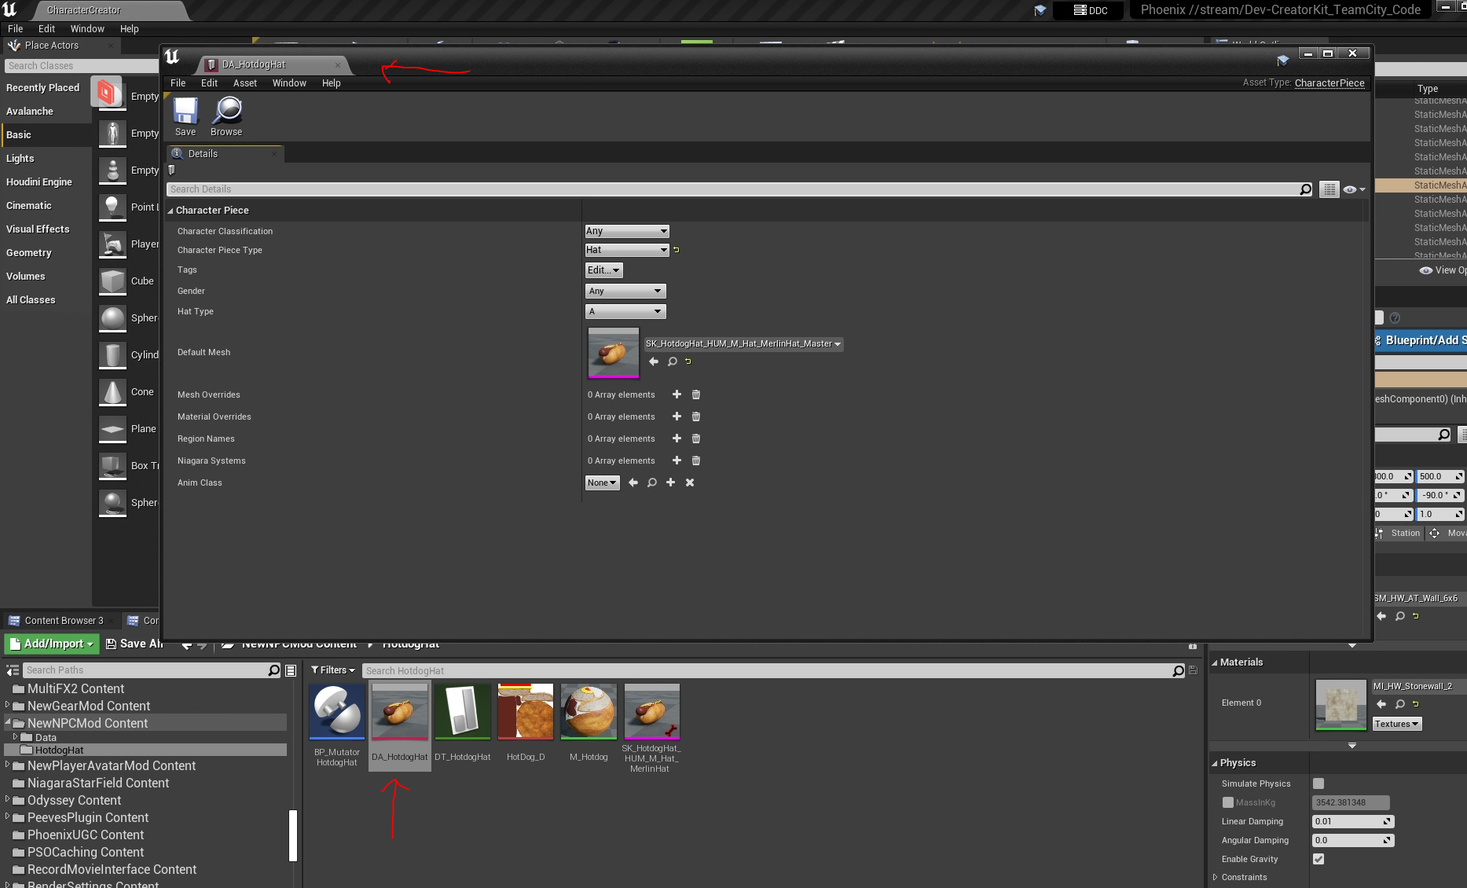Click source control icon in asset window

(1282, 61)
